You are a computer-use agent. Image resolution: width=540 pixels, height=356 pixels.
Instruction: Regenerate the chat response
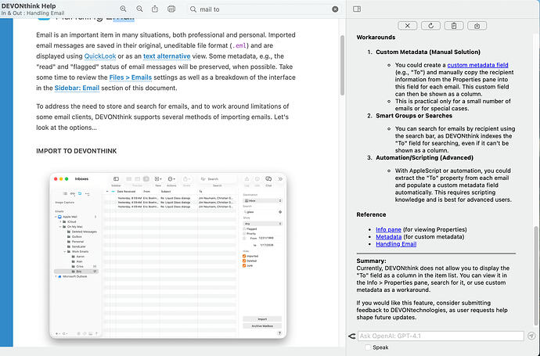point(430,26)
